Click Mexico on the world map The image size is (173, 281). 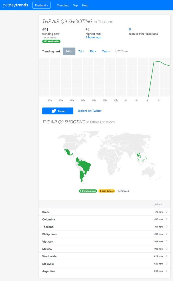click(68, 153)
